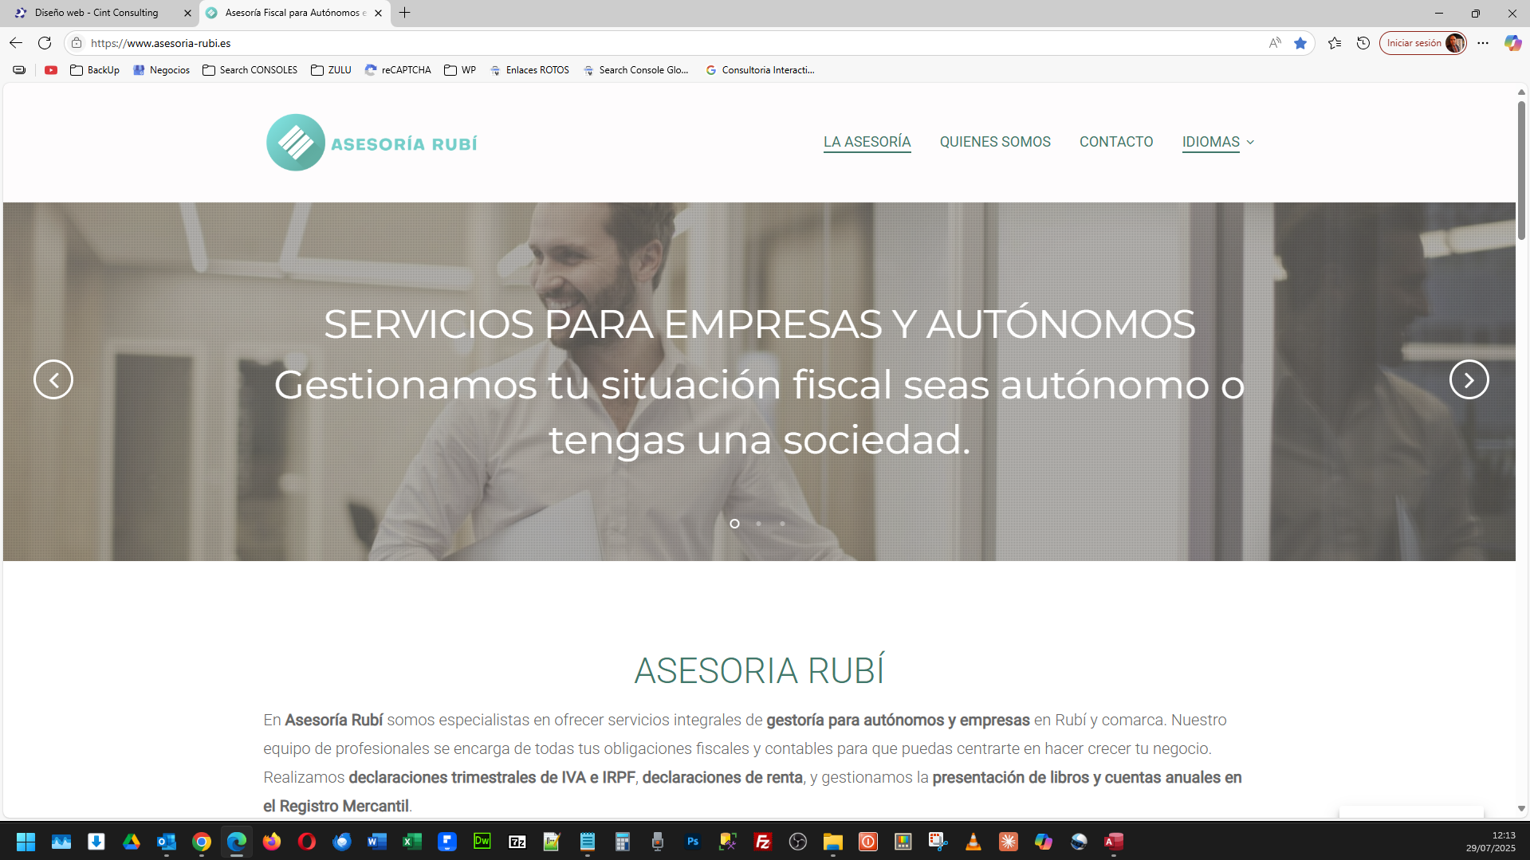The height and width of the screenshot is (860, 1530).
Task: Open the browser history icon
Action: click(x=1363, y=43)
